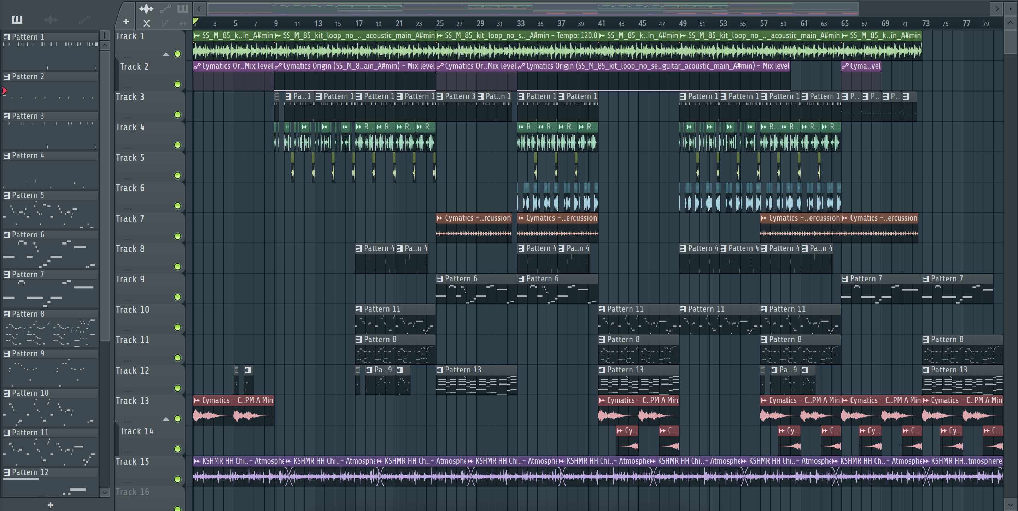
Task: Focus audio clips in the playlist toolbar
Action: (146, 8)
